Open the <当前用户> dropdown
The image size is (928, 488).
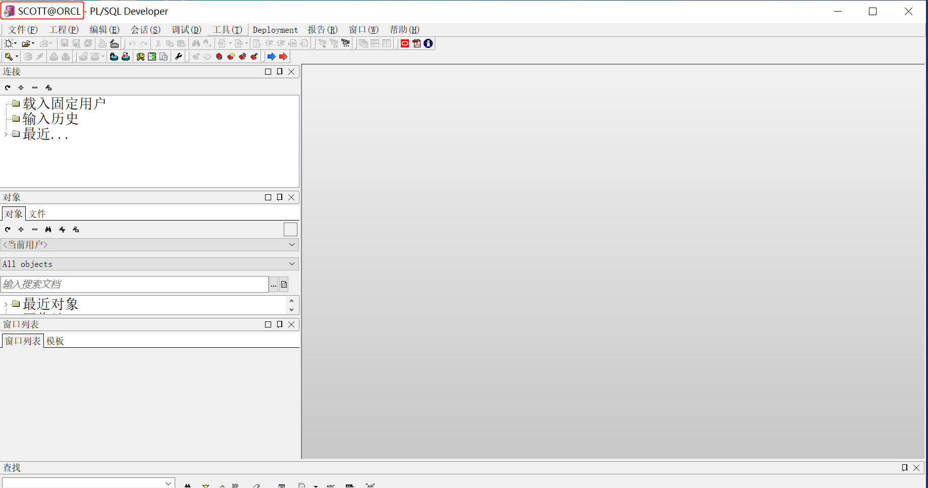292,245
